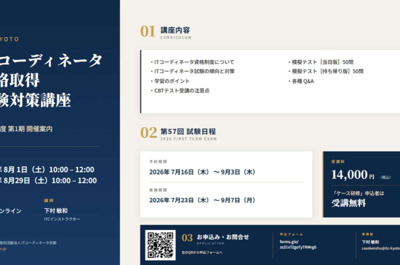This screenshot has height=265, width=400.
Task: Select the price 14,000円
Action: coord(353,174)
